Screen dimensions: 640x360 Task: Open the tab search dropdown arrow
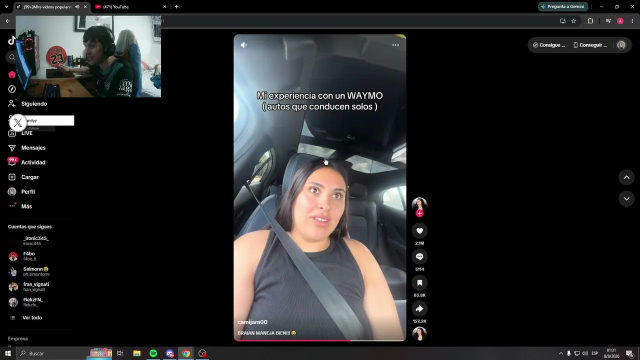(x=6, y=7)
